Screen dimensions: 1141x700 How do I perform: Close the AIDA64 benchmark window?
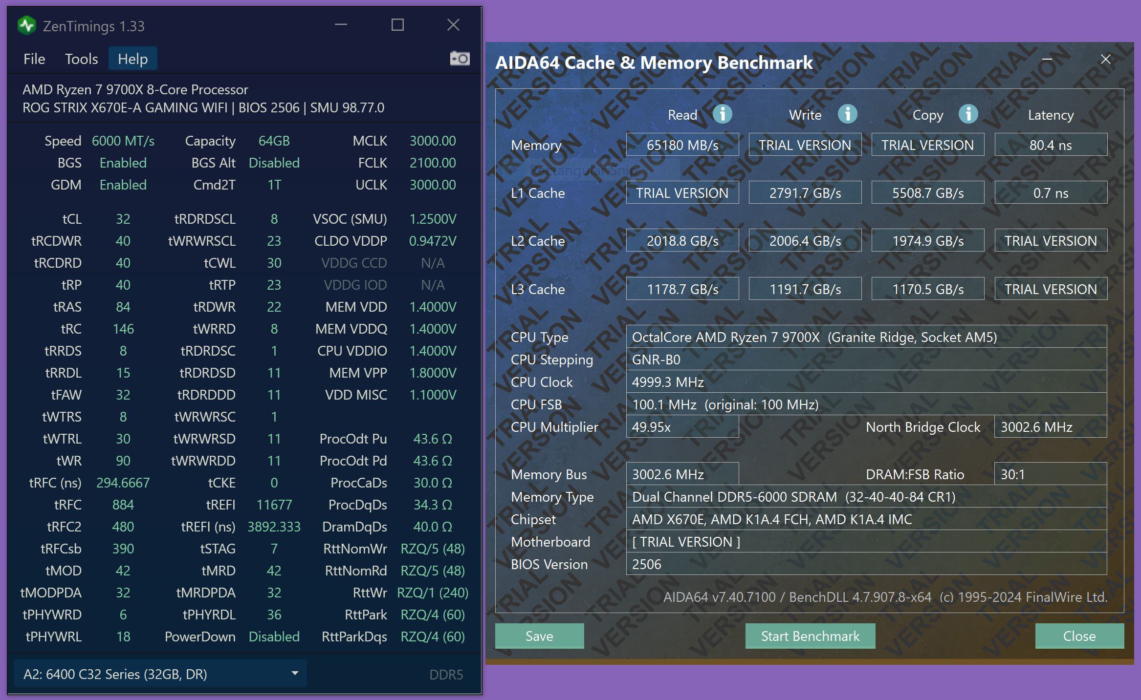1105,60
